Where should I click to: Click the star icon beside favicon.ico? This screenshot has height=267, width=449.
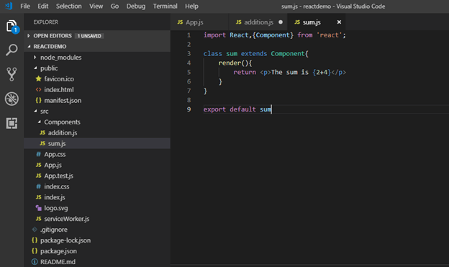pyautogui.click(x=38, y=78)
